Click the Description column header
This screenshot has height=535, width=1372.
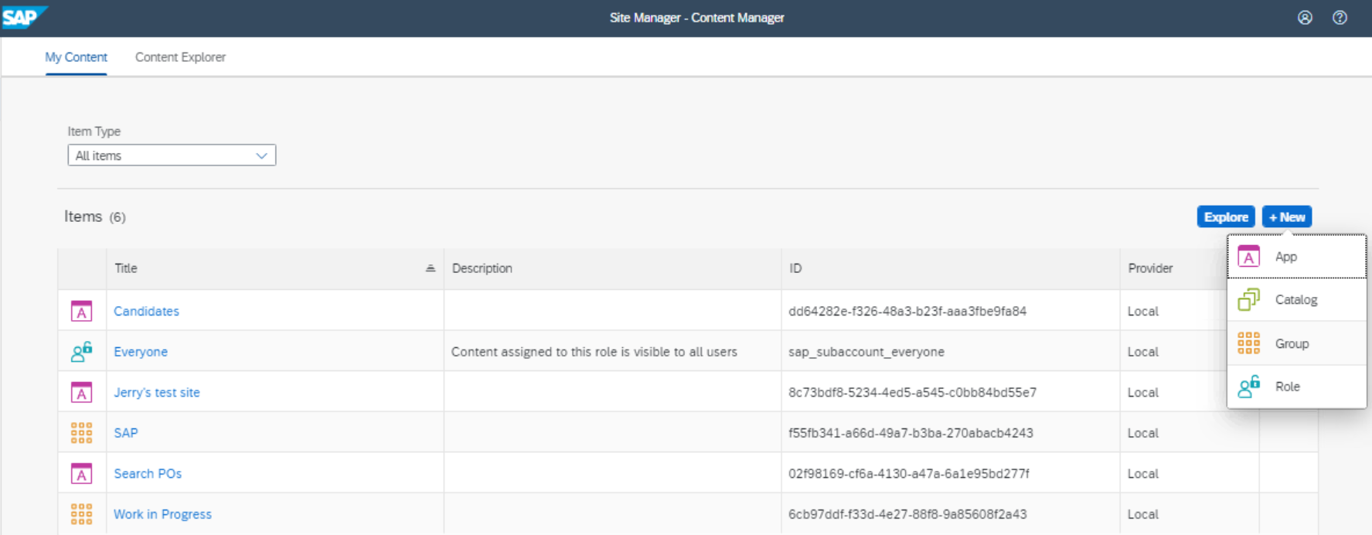point(612,268)
